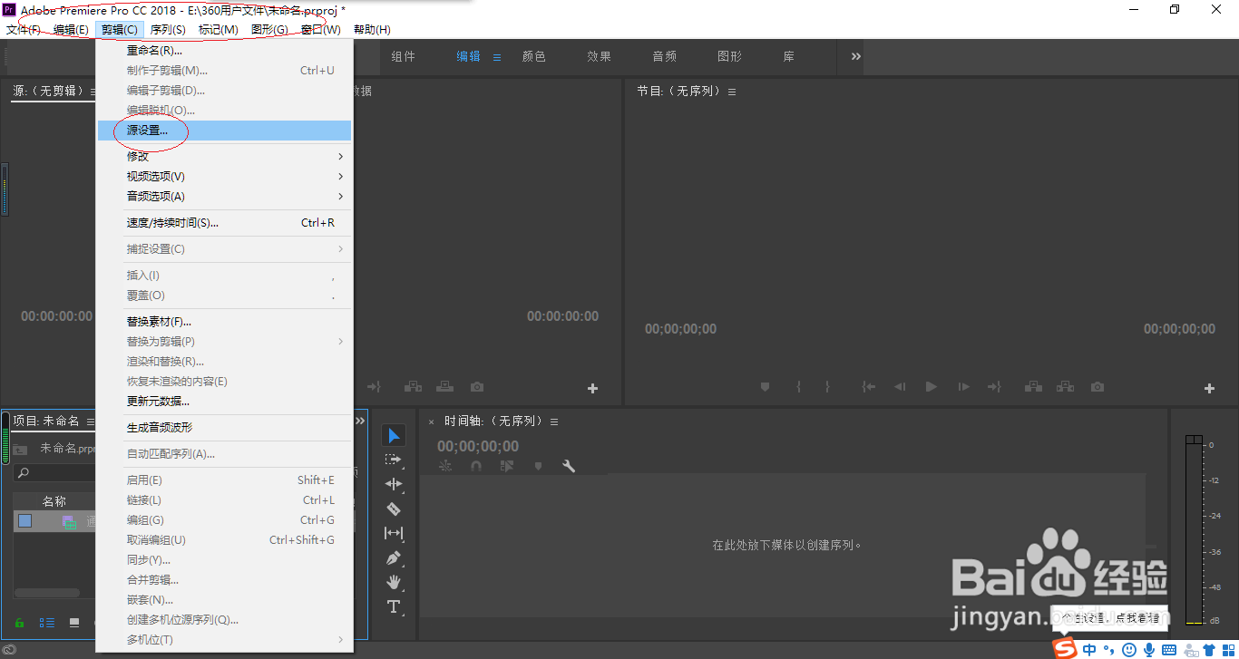1239x659 pixels.
Task: Toggle Linked Selection in timeline
Action: pyautogui.click(x=507, y=466)
